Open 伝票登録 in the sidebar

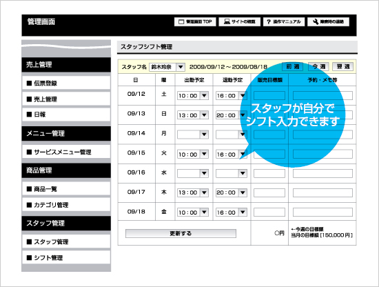tap(66, 83)
